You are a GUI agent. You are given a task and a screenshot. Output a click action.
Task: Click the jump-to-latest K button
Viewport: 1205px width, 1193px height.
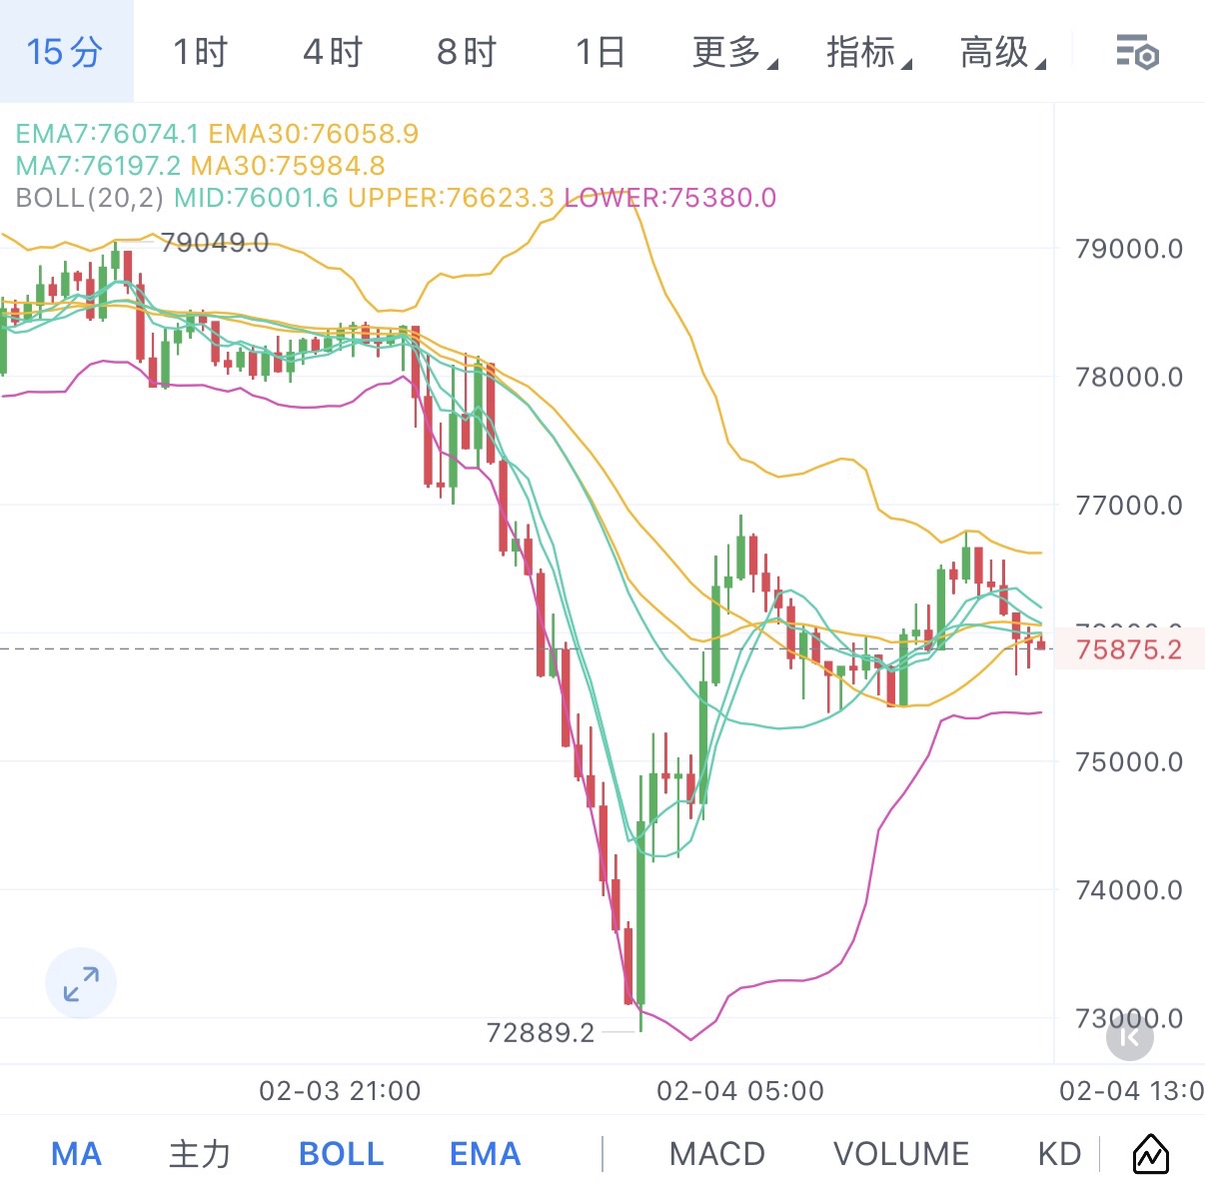tap(1130, 1037)
